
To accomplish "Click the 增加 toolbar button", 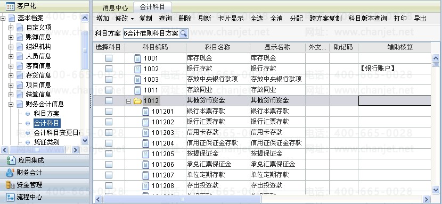I will [x=102, y=19].
